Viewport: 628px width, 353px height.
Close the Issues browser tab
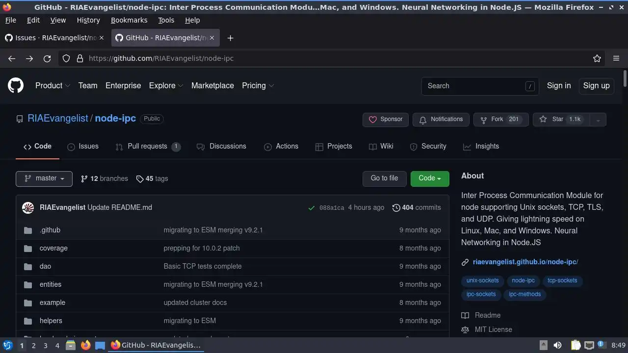pos(102,38)
